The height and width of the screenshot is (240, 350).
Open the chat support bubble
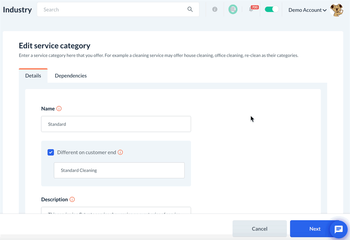[x=338, y=229]
